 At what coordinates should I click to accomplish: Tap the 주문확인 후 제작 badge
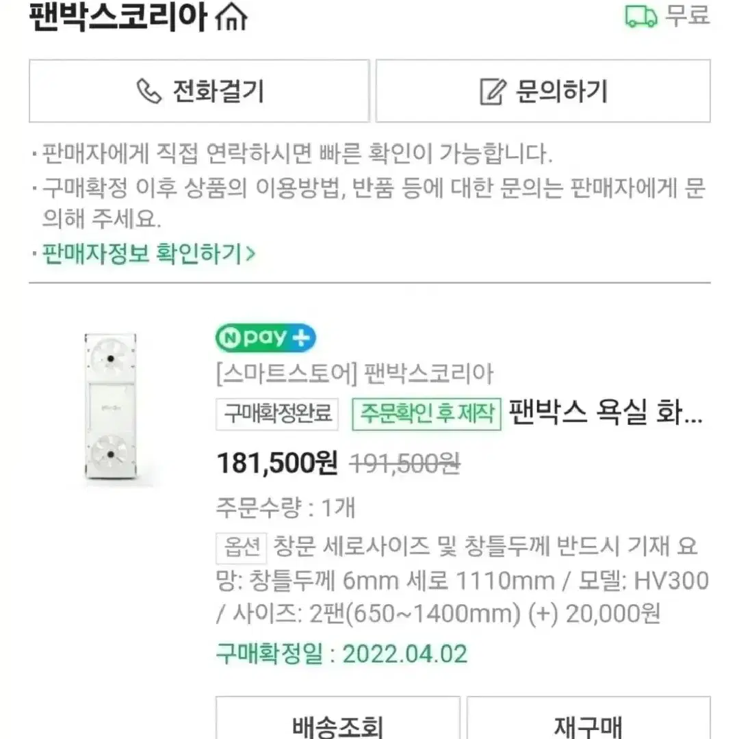click(x=426, y=414)
